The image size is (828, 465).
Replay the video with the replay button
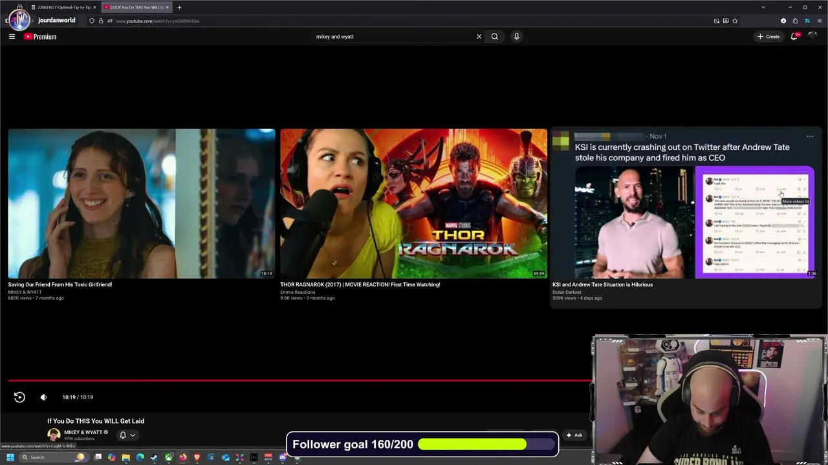pyautogui.click(x=19, y=397)
